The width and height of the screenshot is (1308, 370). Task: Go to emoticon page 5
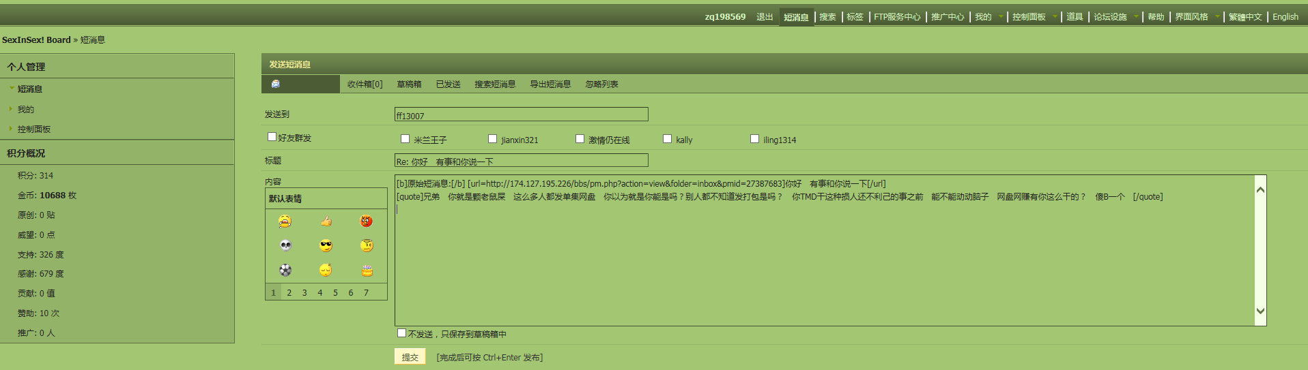(x=335, y=292)
